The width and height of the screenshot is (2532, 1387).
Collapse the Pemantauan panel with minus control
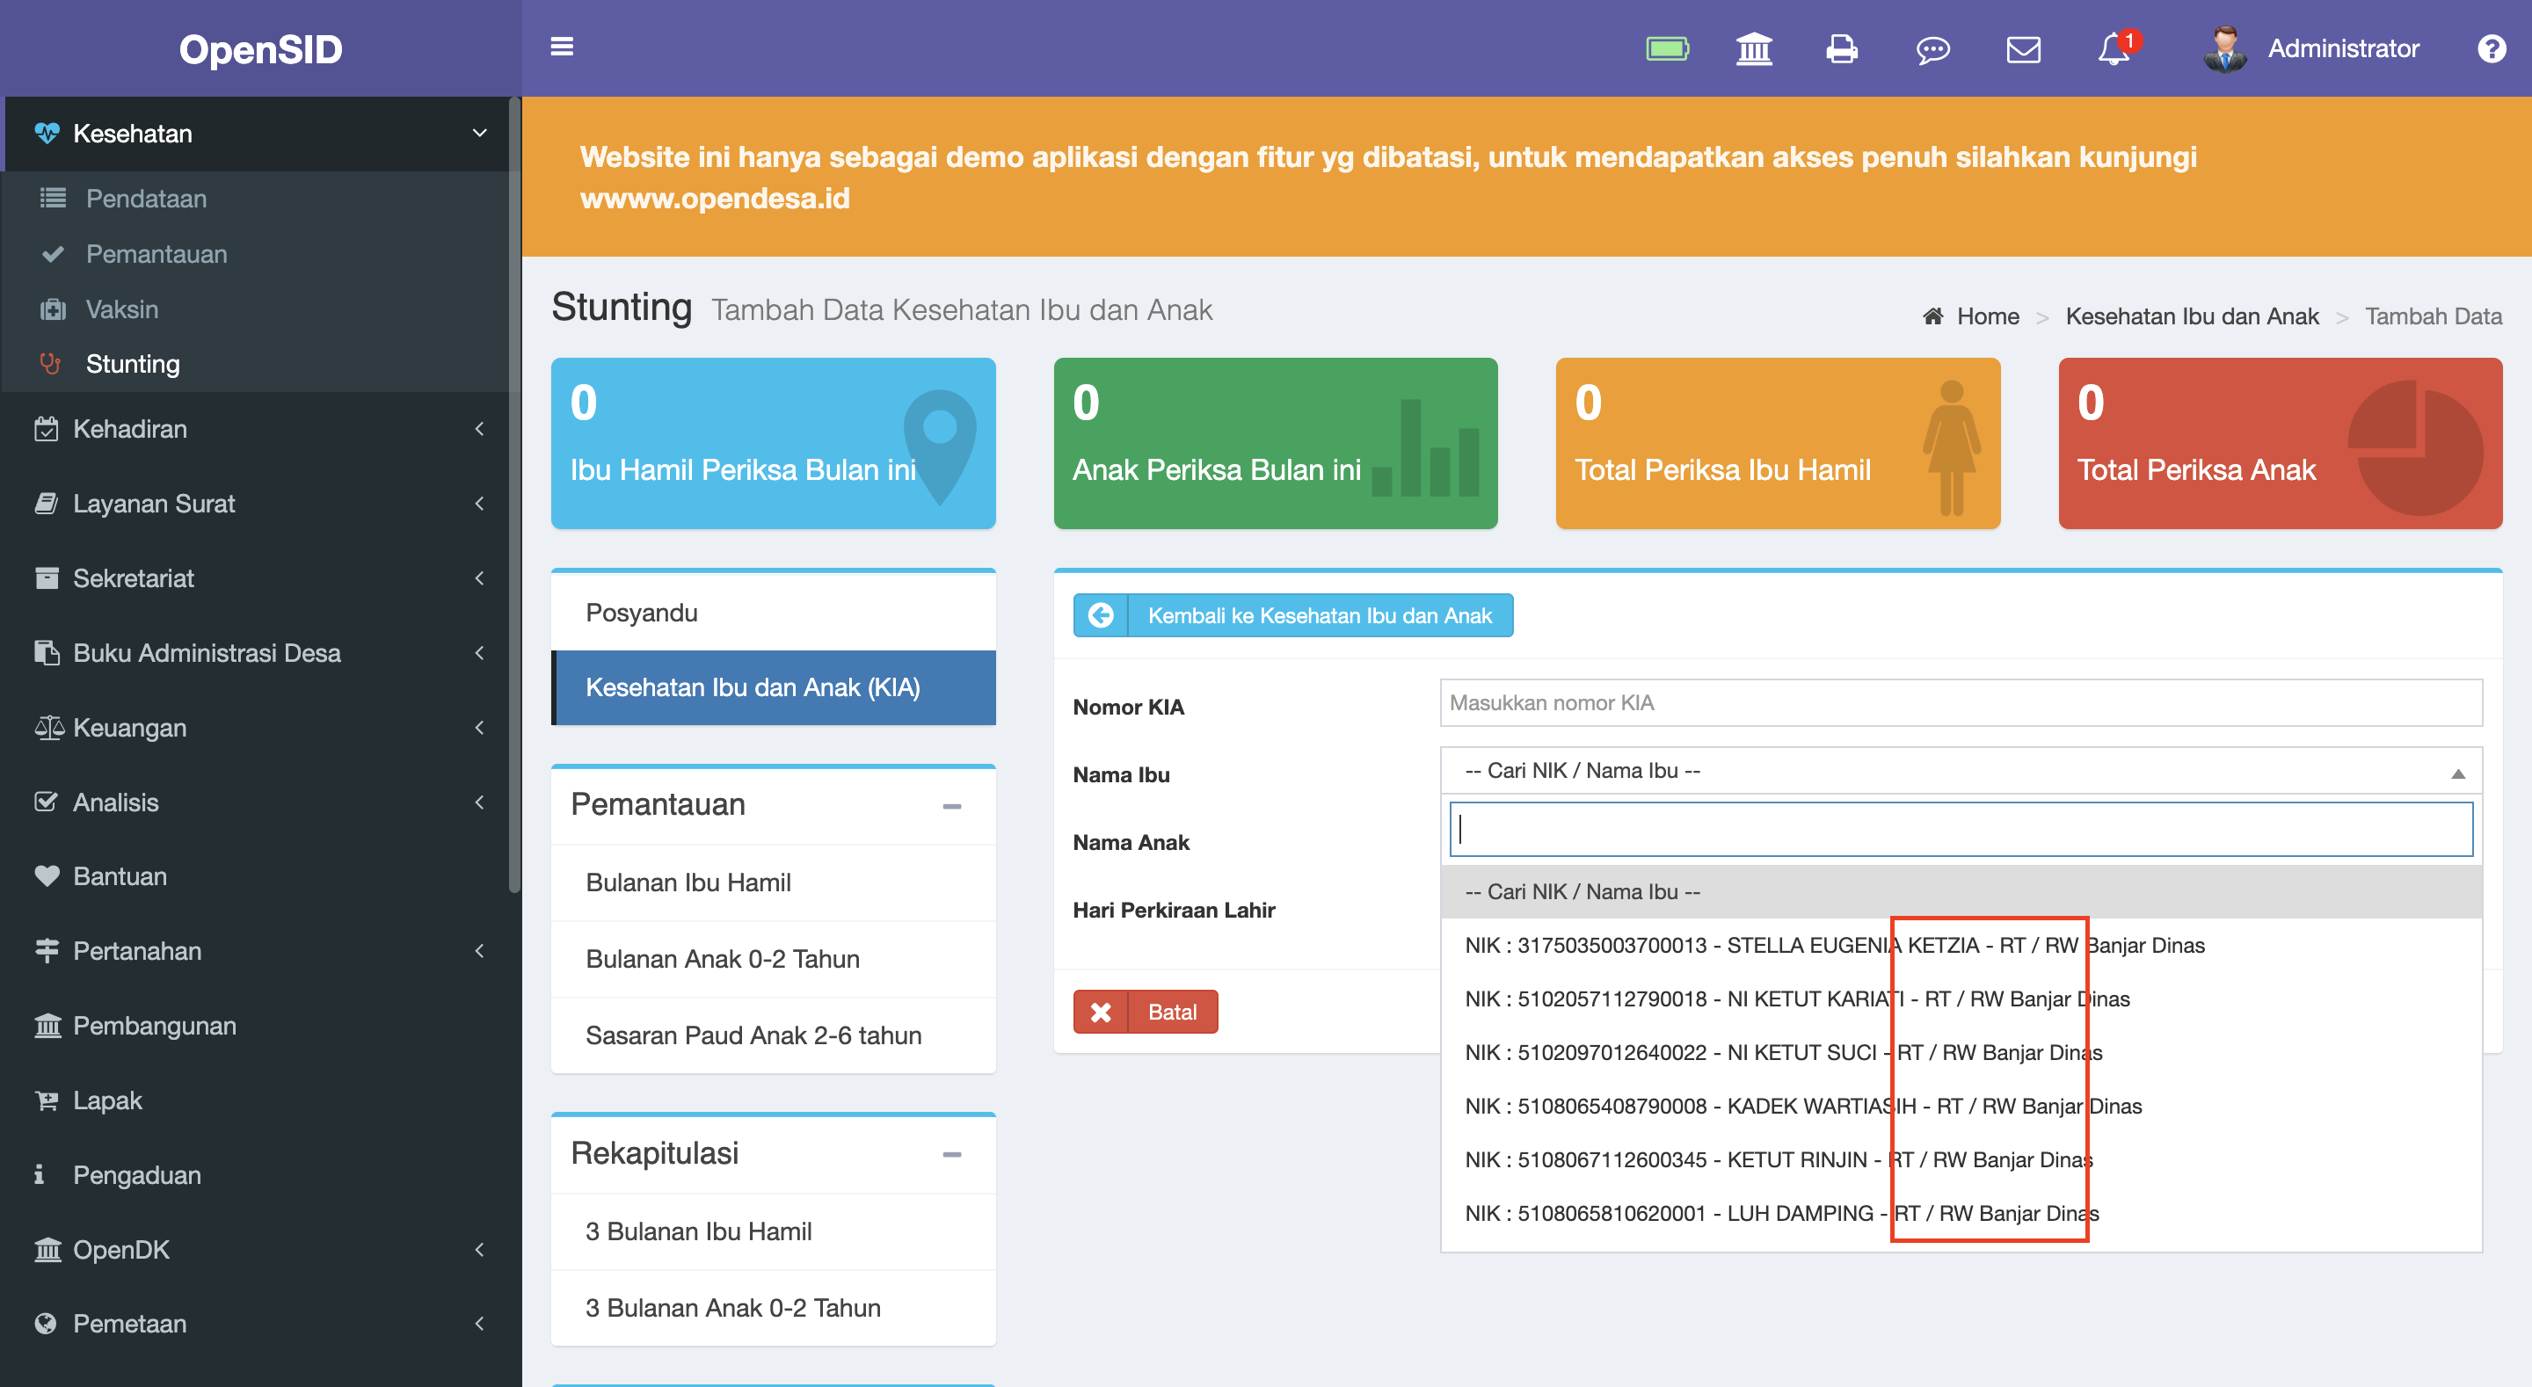(x=950, y=805)
